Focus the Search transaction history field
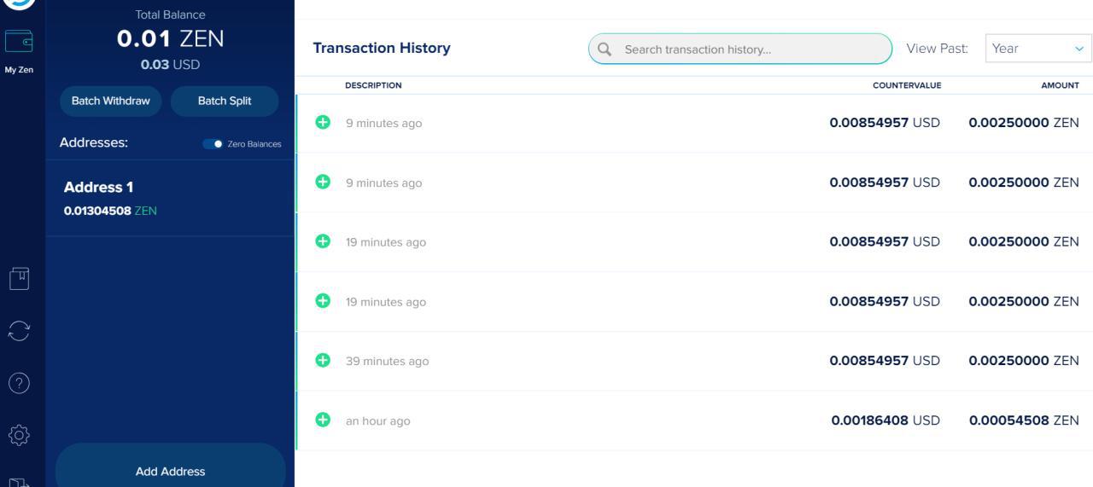Viewport: 1093px width, 487px height. (751, 49)
